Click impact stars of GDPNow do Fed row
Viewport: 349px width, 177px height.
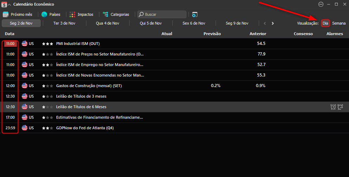[x=47, y=128]
